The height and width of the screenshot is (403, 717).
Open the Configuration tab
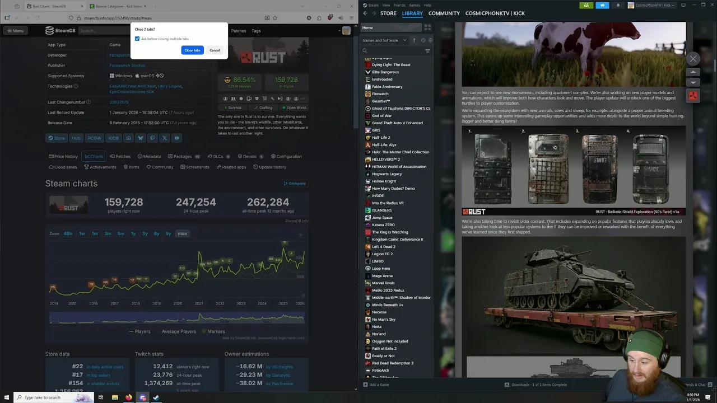pyautogui.click(x=286, y=156)
